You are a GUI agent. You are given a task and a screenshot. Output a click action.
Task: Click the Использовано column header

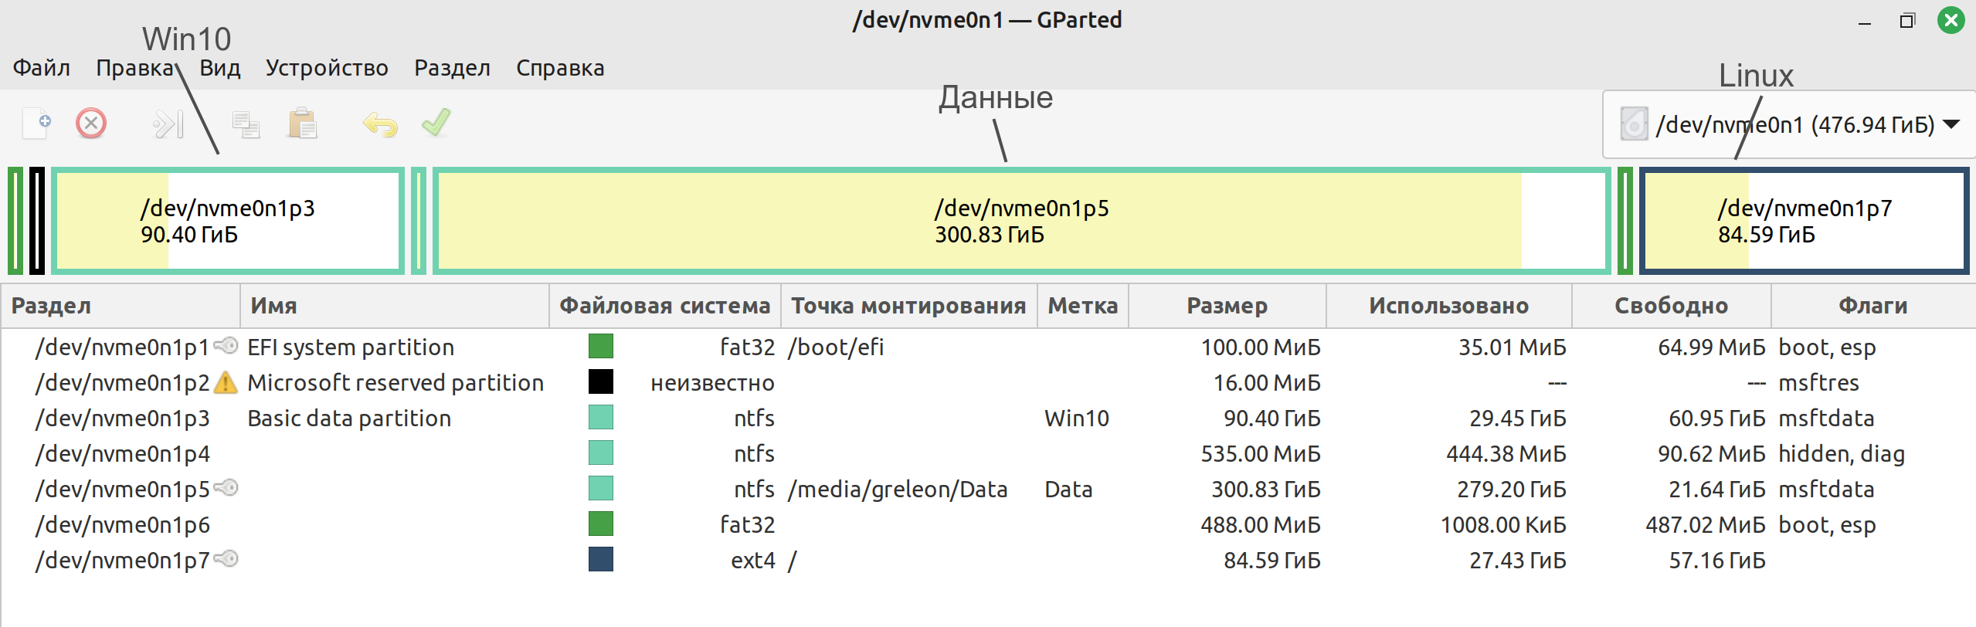[1449, 306]
